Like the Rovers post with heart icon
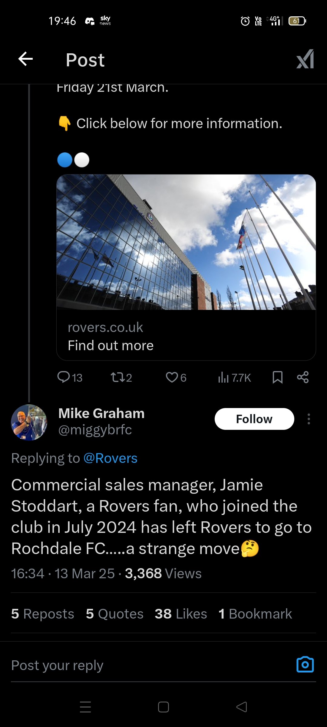Viewport: 327px width, 727px height. point(176,377)
